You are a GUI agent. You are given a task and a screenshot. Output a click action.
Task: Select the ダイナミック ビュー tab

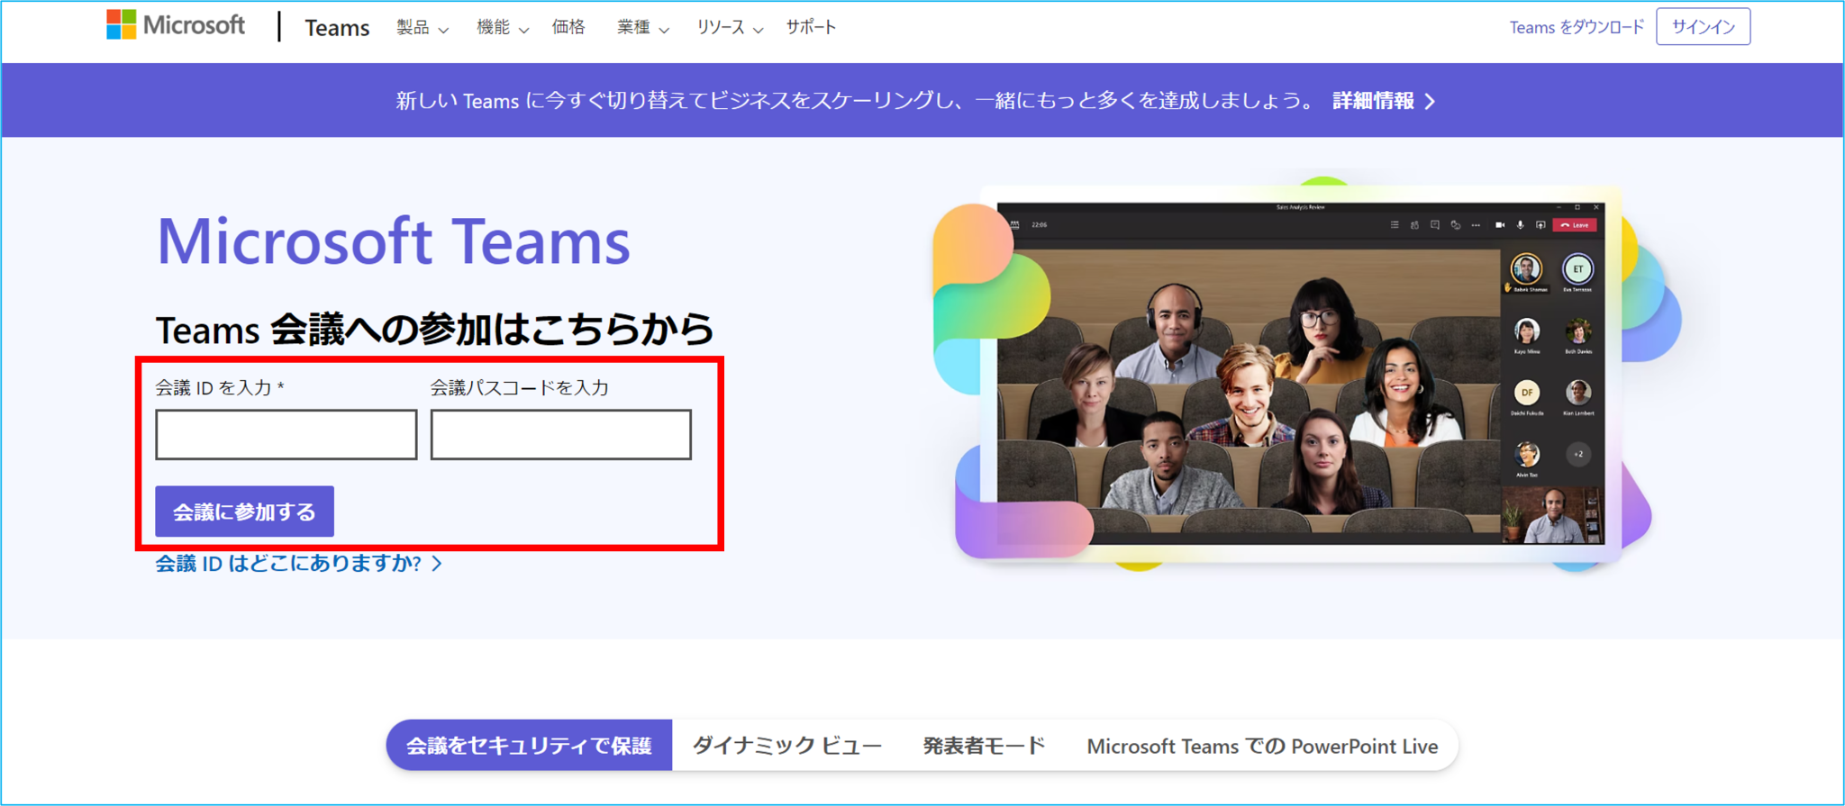click(786, 746)
